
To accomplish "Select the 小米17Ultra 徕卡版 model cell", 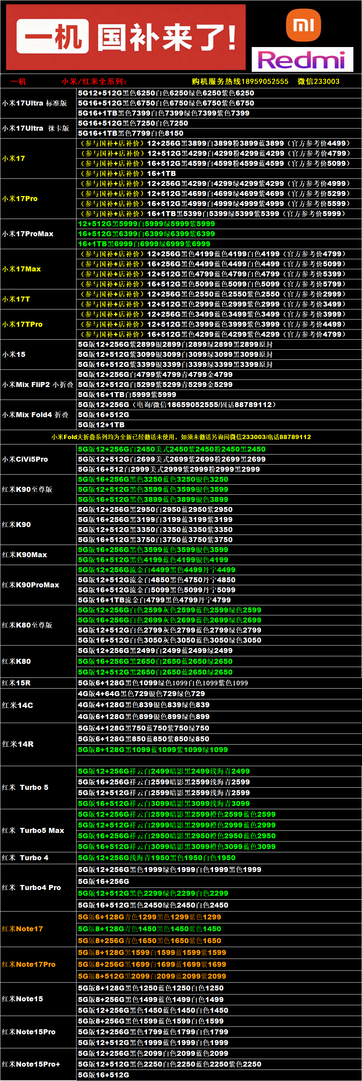I will point(38,129).
